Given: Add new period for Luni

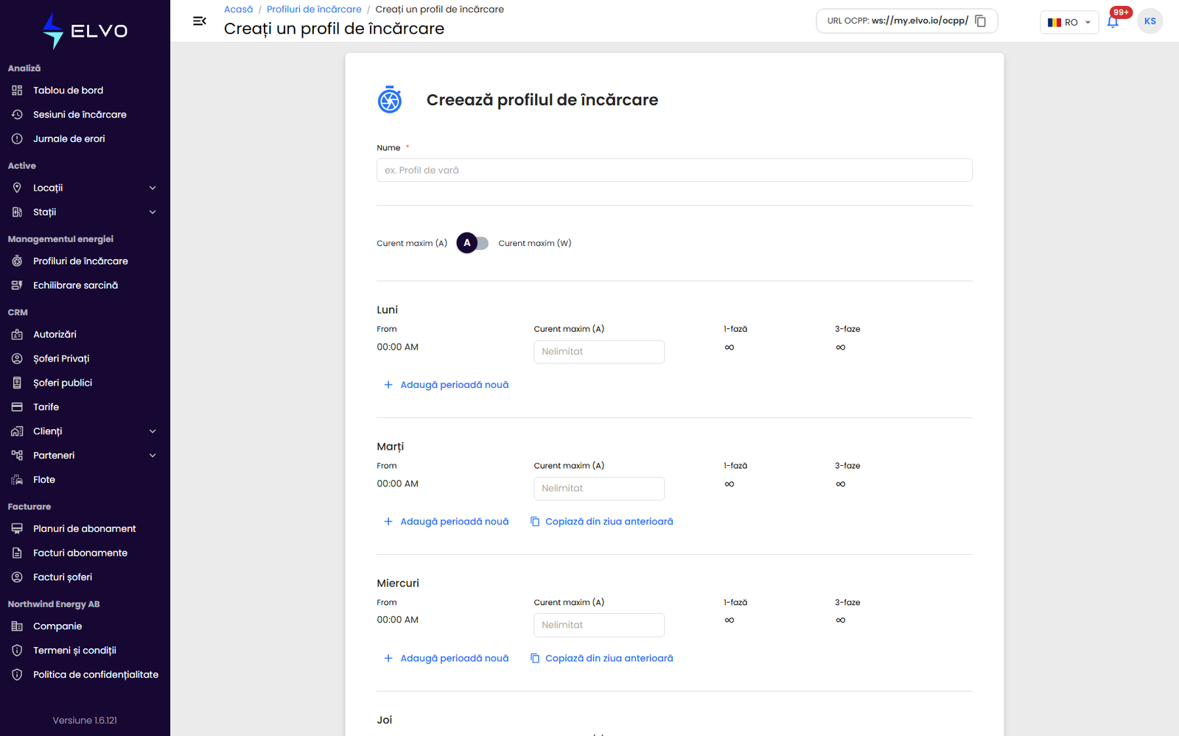Looking at the screenshot, I should coord(446,385).
